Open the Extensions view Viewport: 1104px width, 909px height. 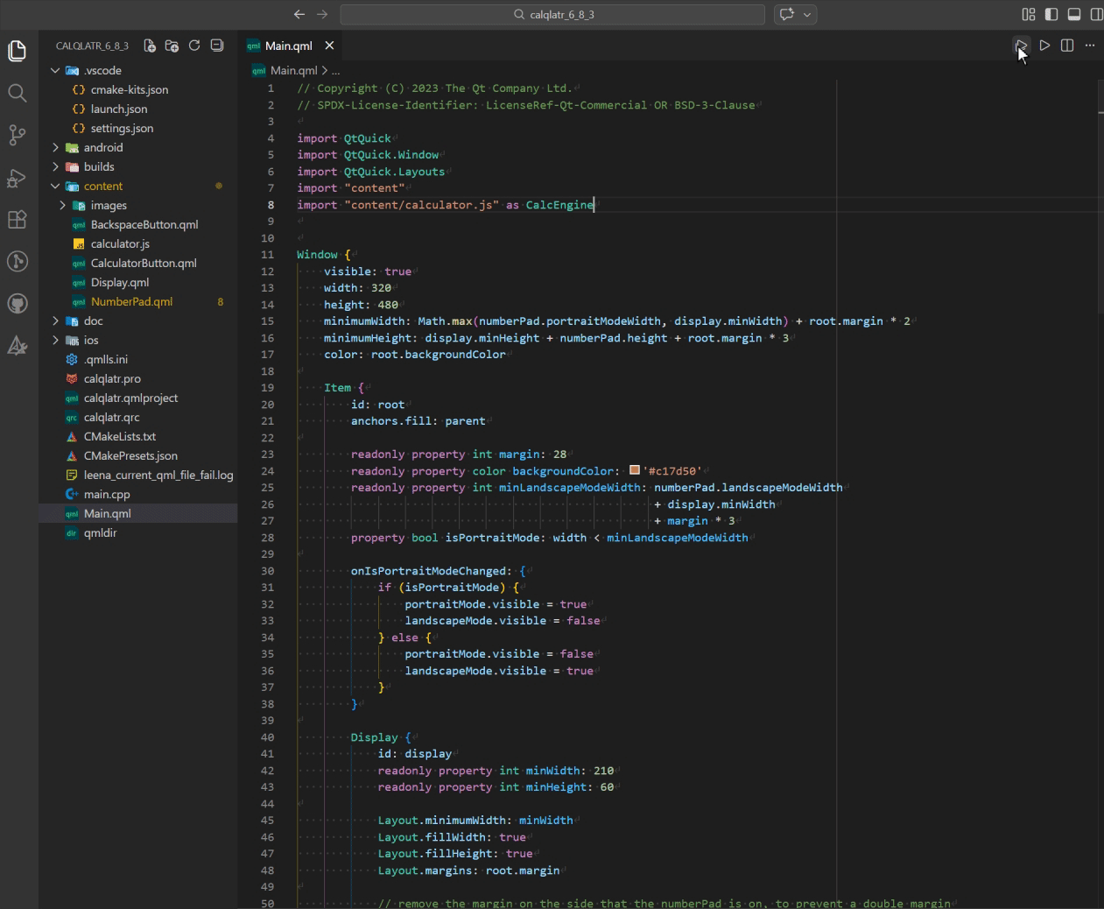[x=18, y=220]
